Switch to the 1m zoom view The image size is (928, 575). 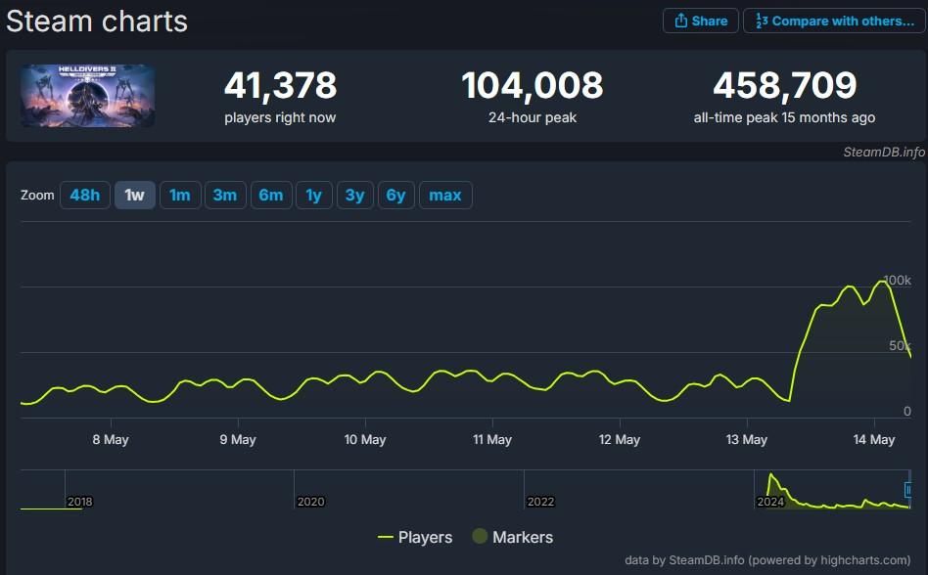tap(180, 195)
